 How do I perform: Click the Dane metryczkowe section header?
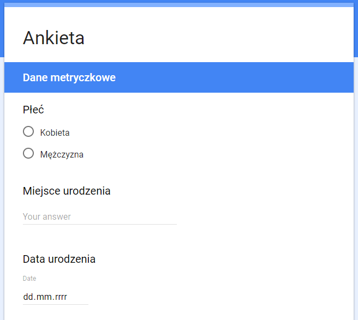pyautogui.click(x=69, y=77)
